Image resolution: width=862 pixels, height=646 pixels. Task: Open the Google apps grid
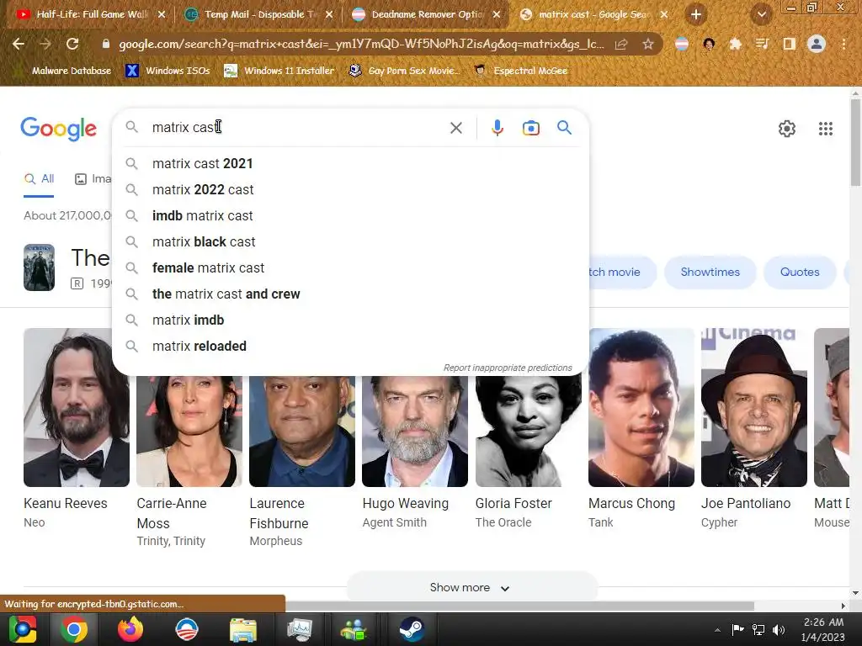(x=825, y=129)
